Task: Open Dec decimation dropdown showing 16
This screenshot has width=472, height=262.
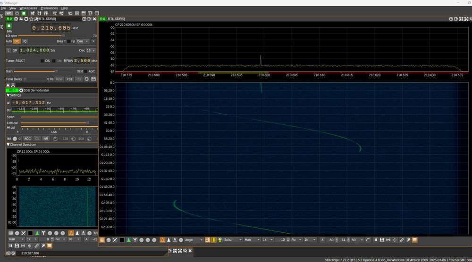Action: click(x=91, y=50)
